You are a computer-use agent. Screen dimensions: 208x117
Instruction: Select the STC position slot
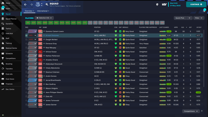85,23
